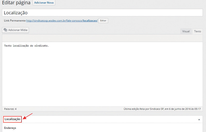This screenshot has height=132, width=206.
Task: Select the Texto editor tab
Action: click(198, 31)
